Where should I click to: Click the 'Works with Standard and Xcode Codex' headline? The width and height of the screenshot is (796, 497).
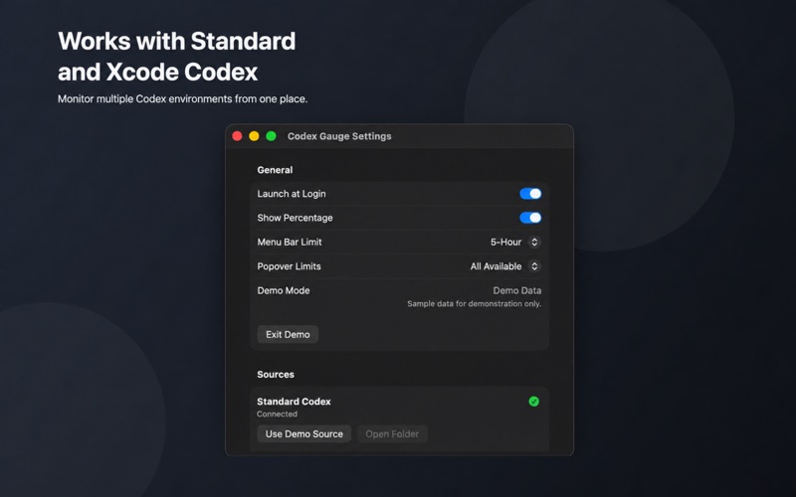pos(177,57)
